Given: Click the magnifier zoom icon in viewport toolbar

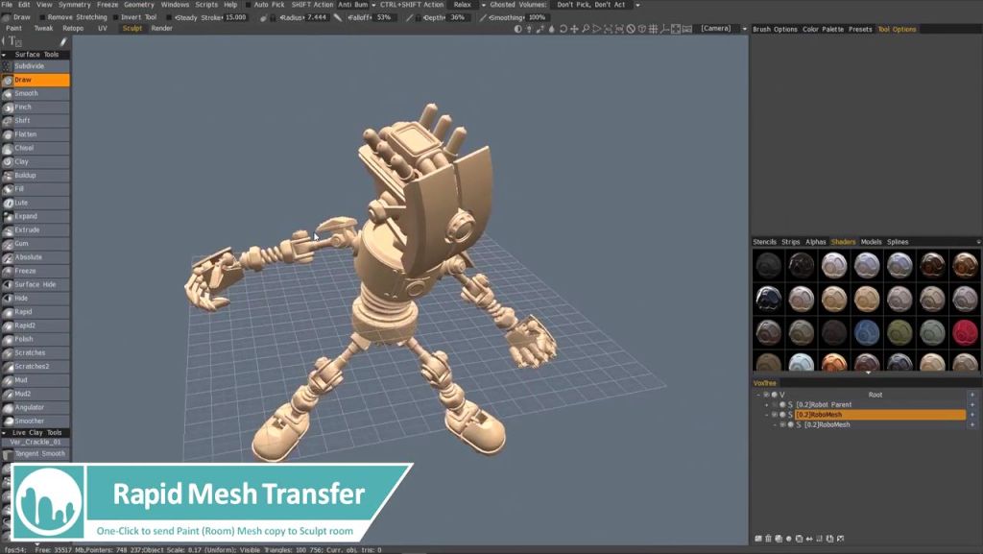Looking at the screenshot, I should coord(586,29).
